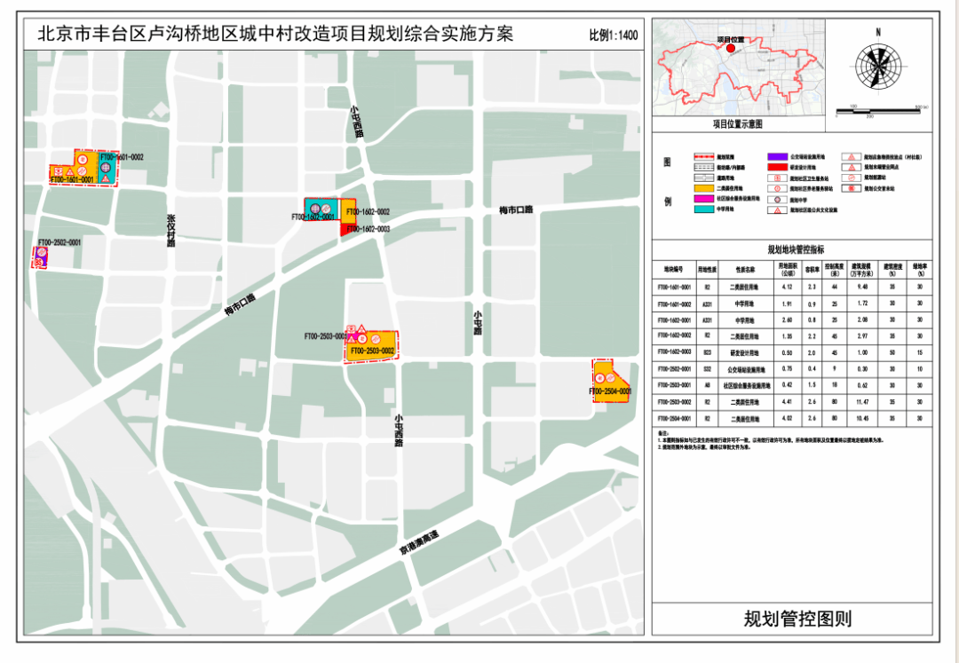Click the 容积率 column header
959x663 pixels.
812,269
